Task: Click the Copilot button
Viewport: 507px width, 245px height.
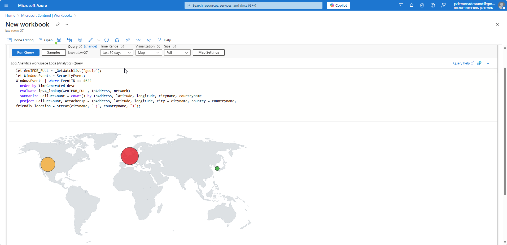Action: (338, 5)
